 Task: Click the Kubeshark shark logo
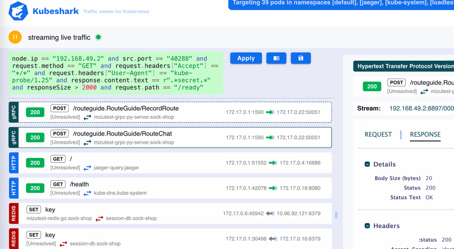18,12
